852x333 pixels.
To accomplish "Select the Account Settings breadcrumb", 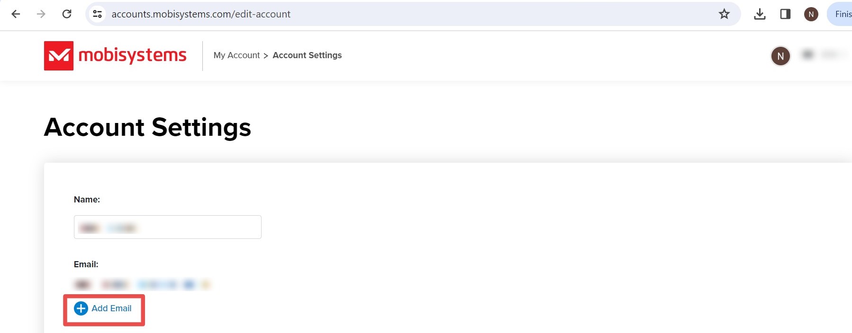I will click(x=307, y=55).
